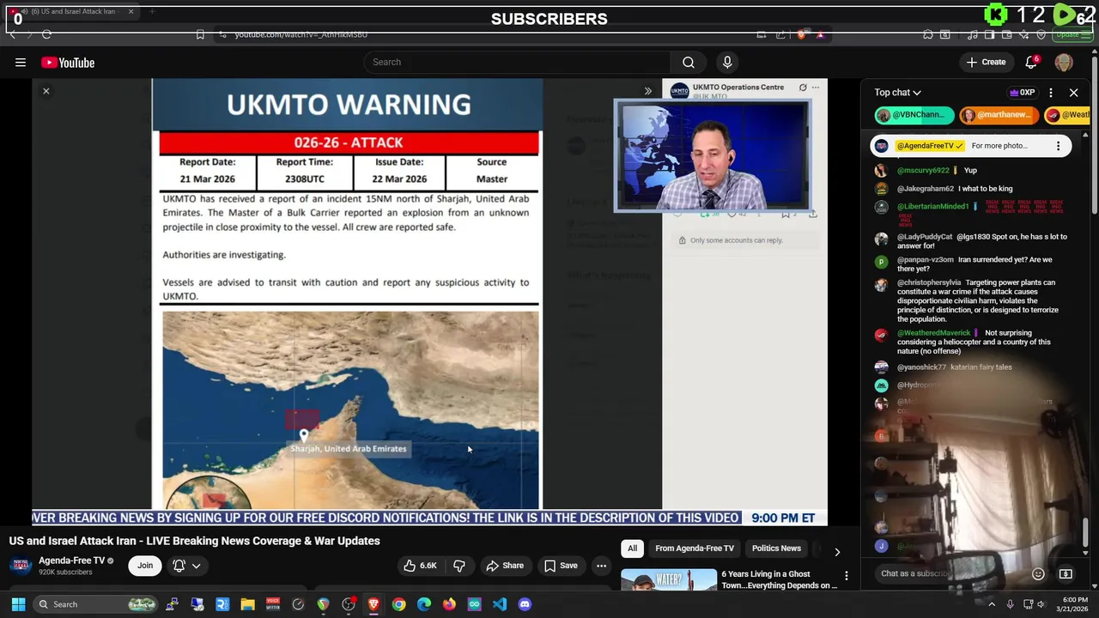Viewport: 1099px width, 618px height.
Task: Open pinned message options menu
Action: pos(1058,146)
